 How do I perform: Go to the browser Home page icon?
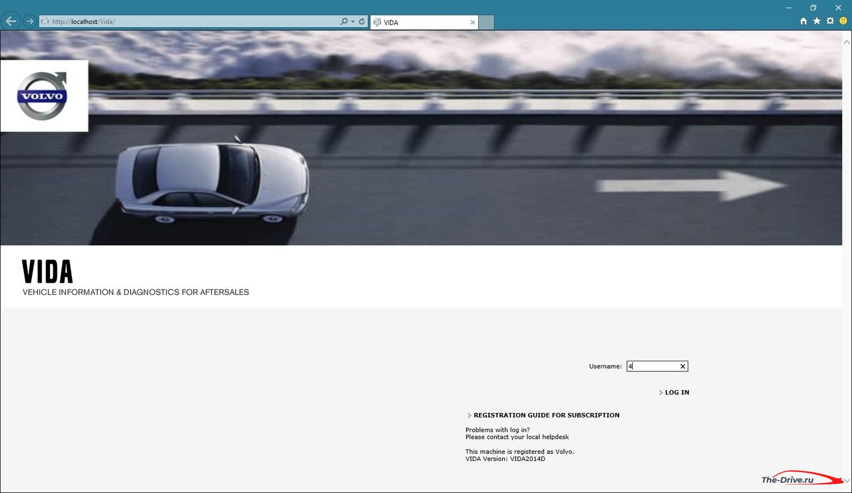(803, 21)
